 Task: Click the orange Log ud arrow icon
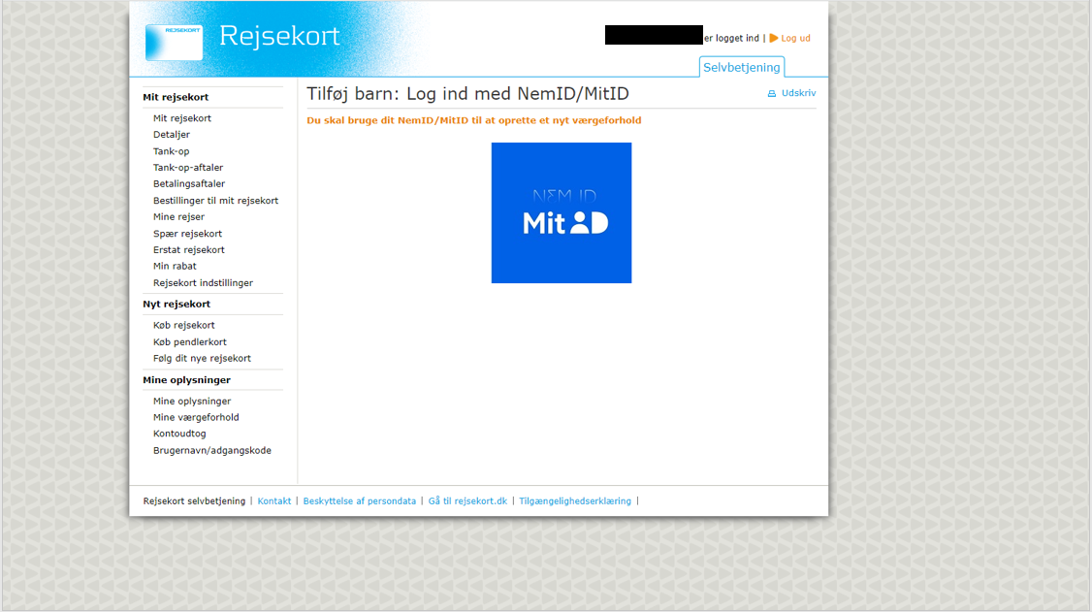774,39
